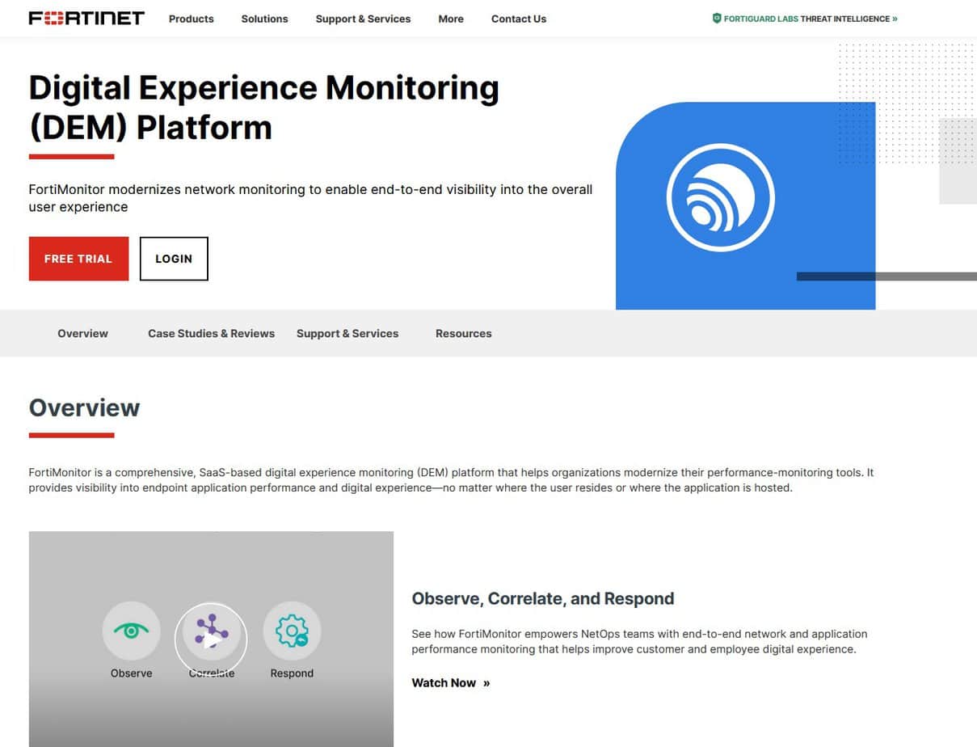Open the More menu
Screen dimensions: 977x747
[x=451, y=19]
